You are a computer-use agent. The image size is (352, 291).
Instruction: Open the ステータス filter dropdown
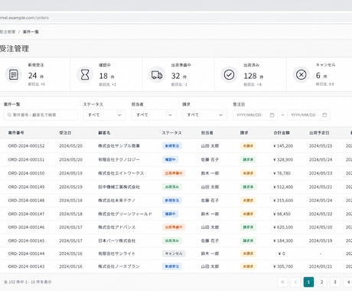click(104, 115)
